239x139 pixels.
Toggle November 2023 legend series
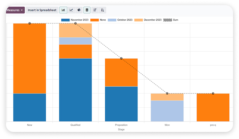tap(75, 20)
